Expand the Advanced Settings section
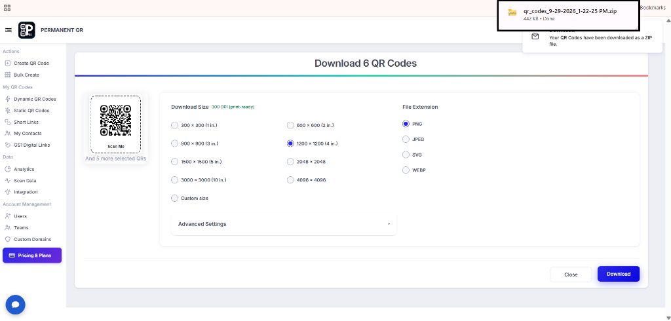Screen dimensions: 671x321 [x=284, y=224]
